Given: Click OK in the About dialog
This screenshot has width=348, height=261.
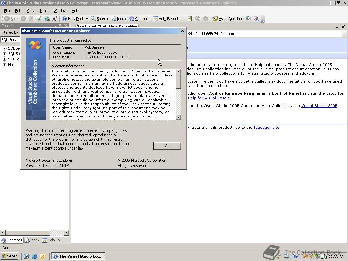Looking at the screenshot, I should coord(167,146).
